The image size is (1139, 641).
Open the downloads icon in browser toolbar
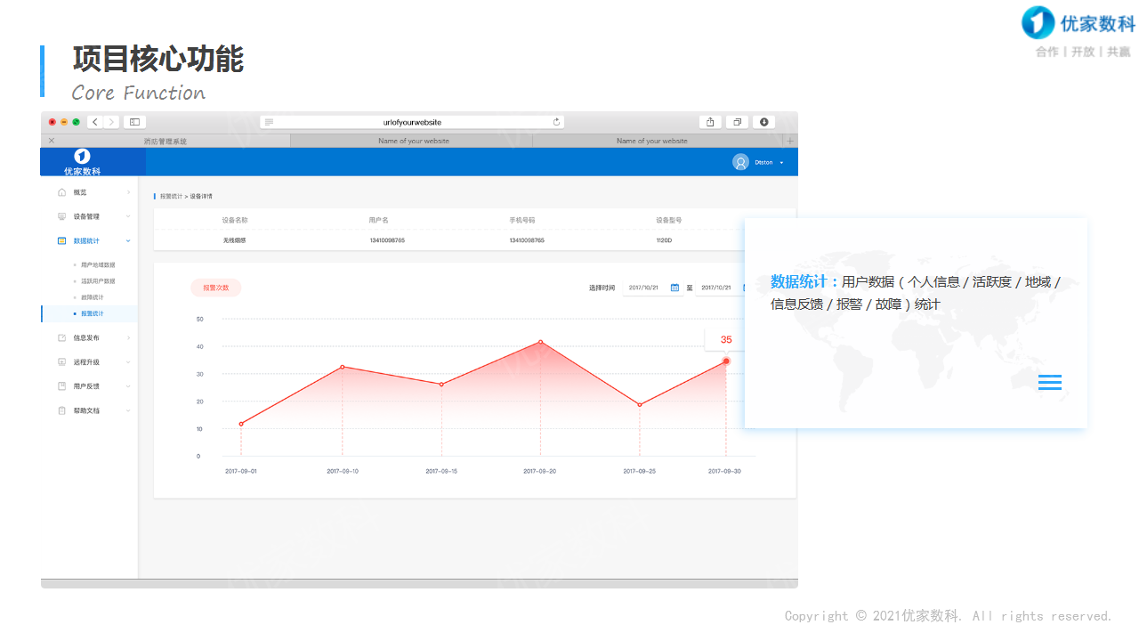(764, 122)
